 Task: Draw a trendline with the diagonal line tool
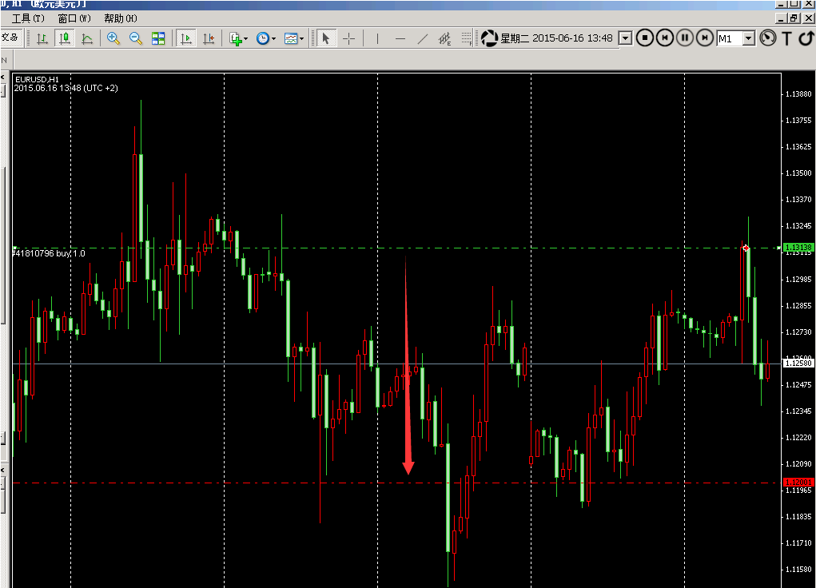pyautogui.click(x=423, y=38)
